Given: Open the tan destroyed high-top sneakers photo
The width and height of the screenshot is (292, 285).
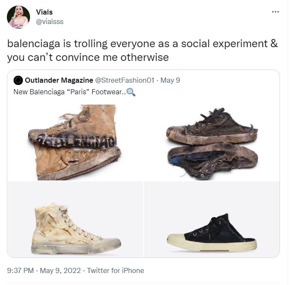Looking at the screenshot, I should point(75,142).
